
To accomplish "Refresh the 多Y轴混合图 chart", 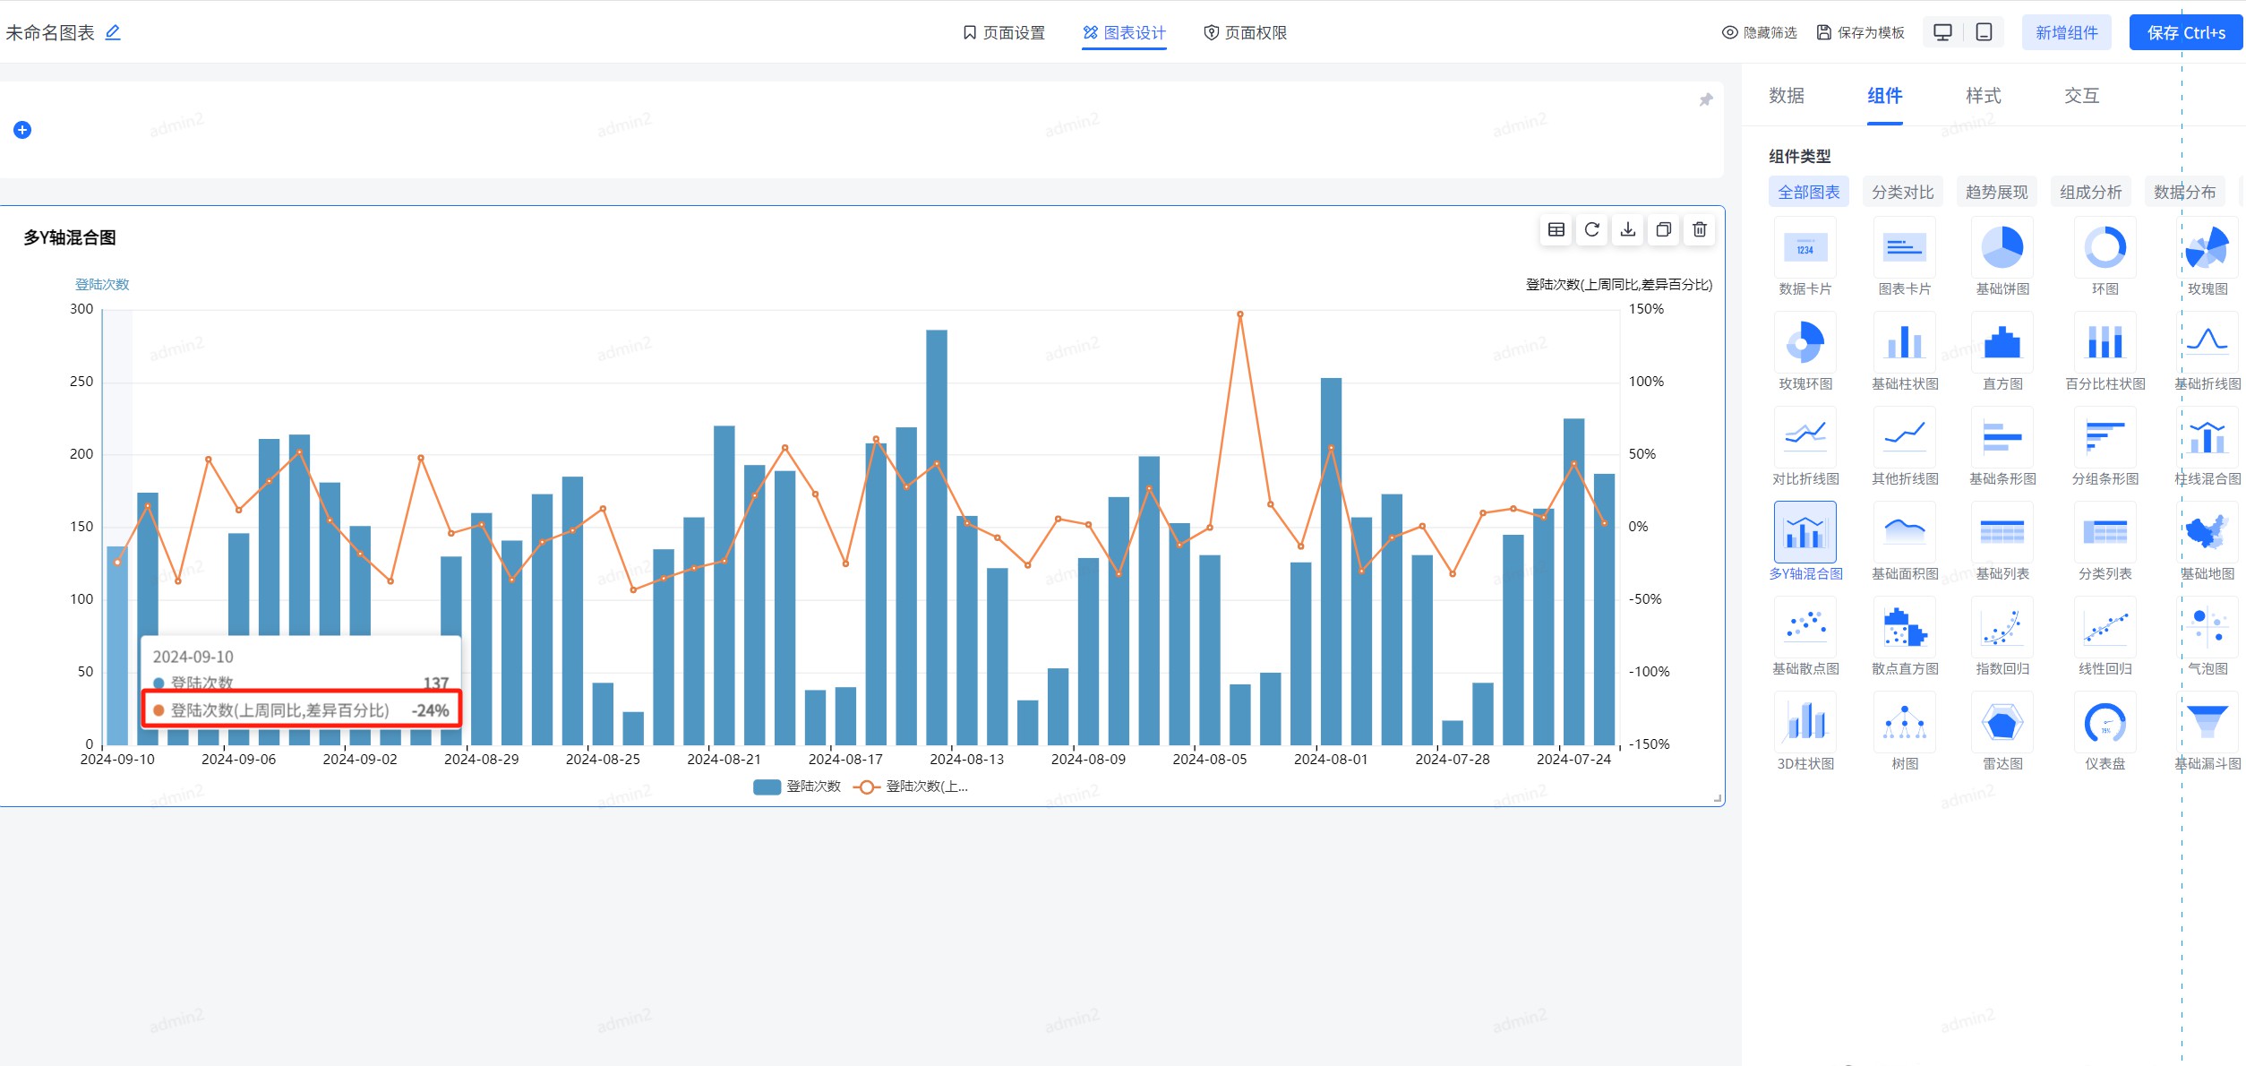I will pos(1592,230).
